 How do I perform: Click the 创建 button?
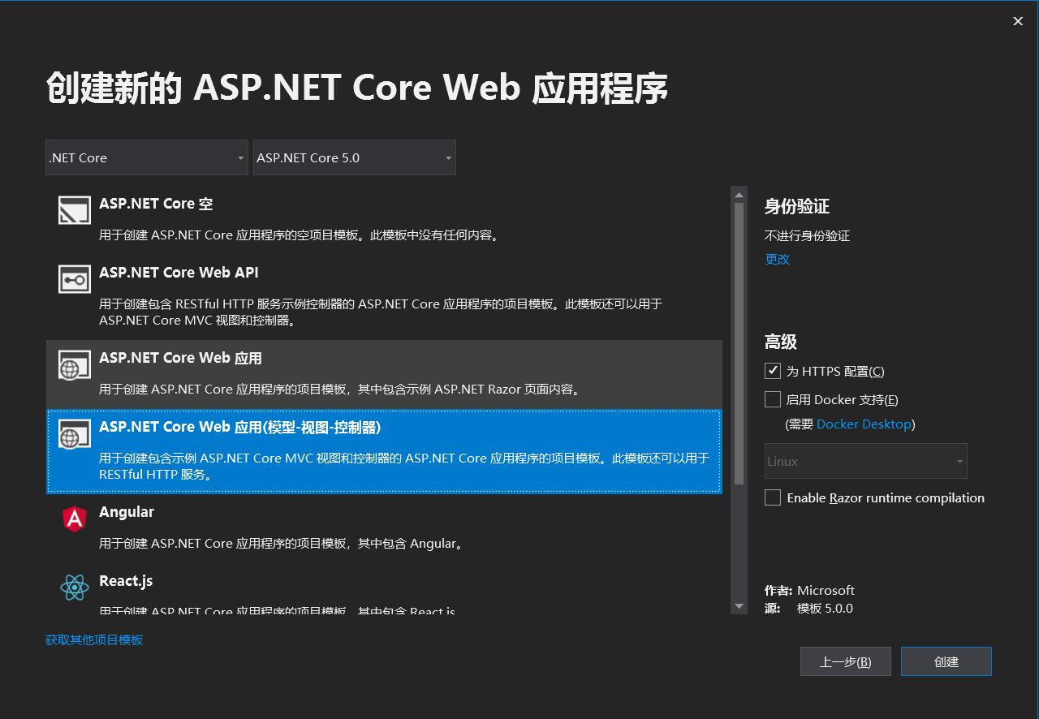coord(946,661)
